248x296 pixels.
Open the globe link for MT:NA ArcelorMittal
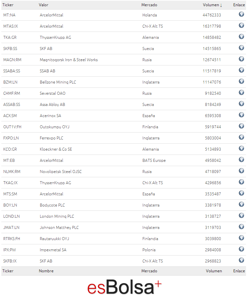coord(241,14)
